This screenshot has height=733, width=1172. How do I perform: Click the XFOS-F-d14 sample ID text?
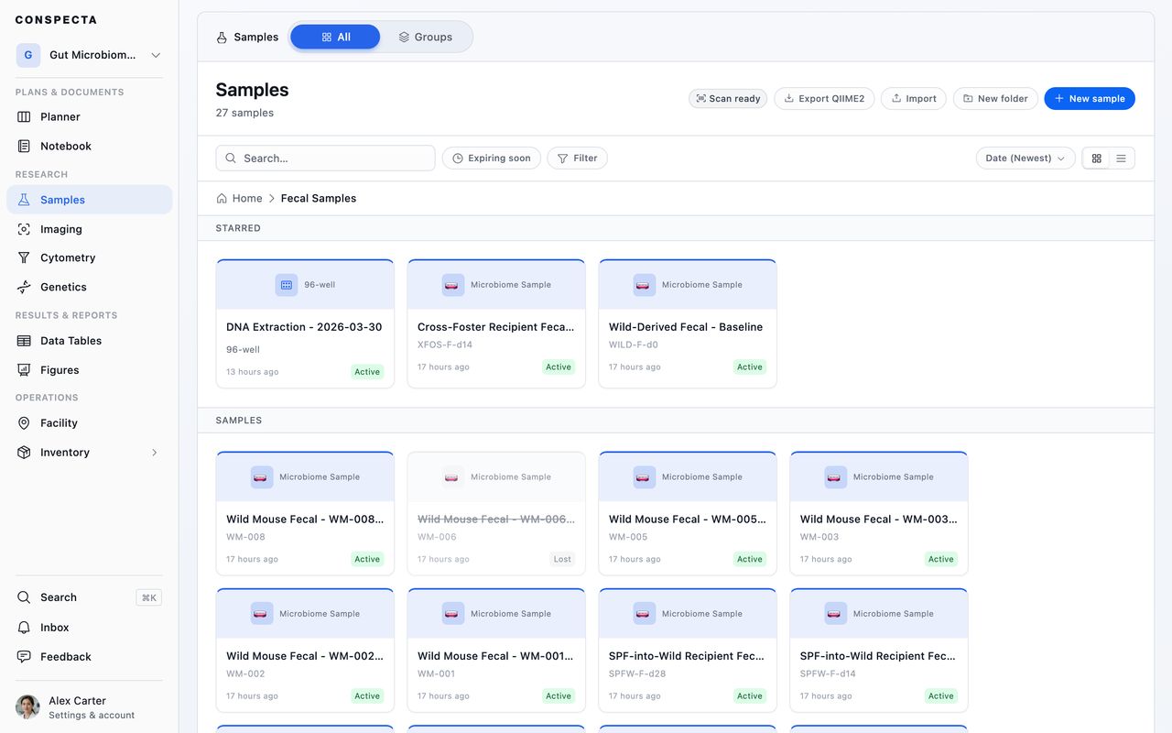[x=445, y=345]
